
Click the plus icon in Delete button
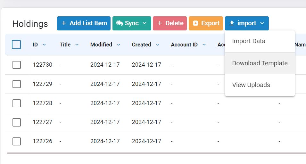click(x=160, y=23)
